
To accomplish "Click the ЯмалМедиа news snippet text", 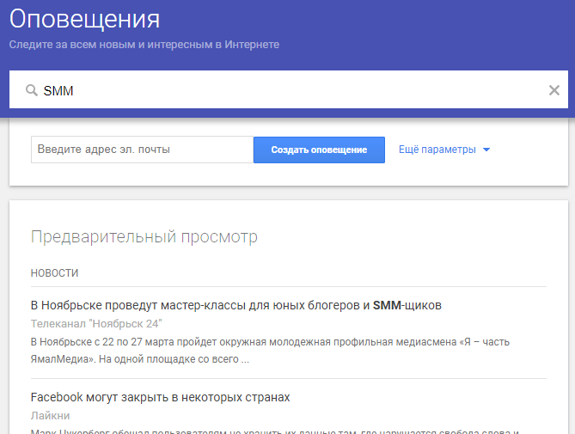I will tap(270, 351).
